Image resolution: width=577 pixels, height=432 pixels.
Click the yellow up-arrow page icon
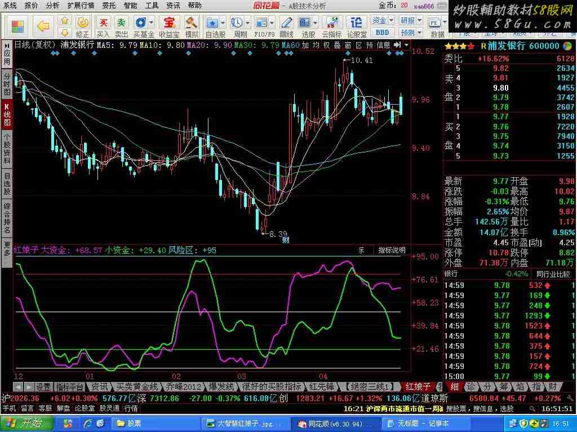[x=65, y=21]
